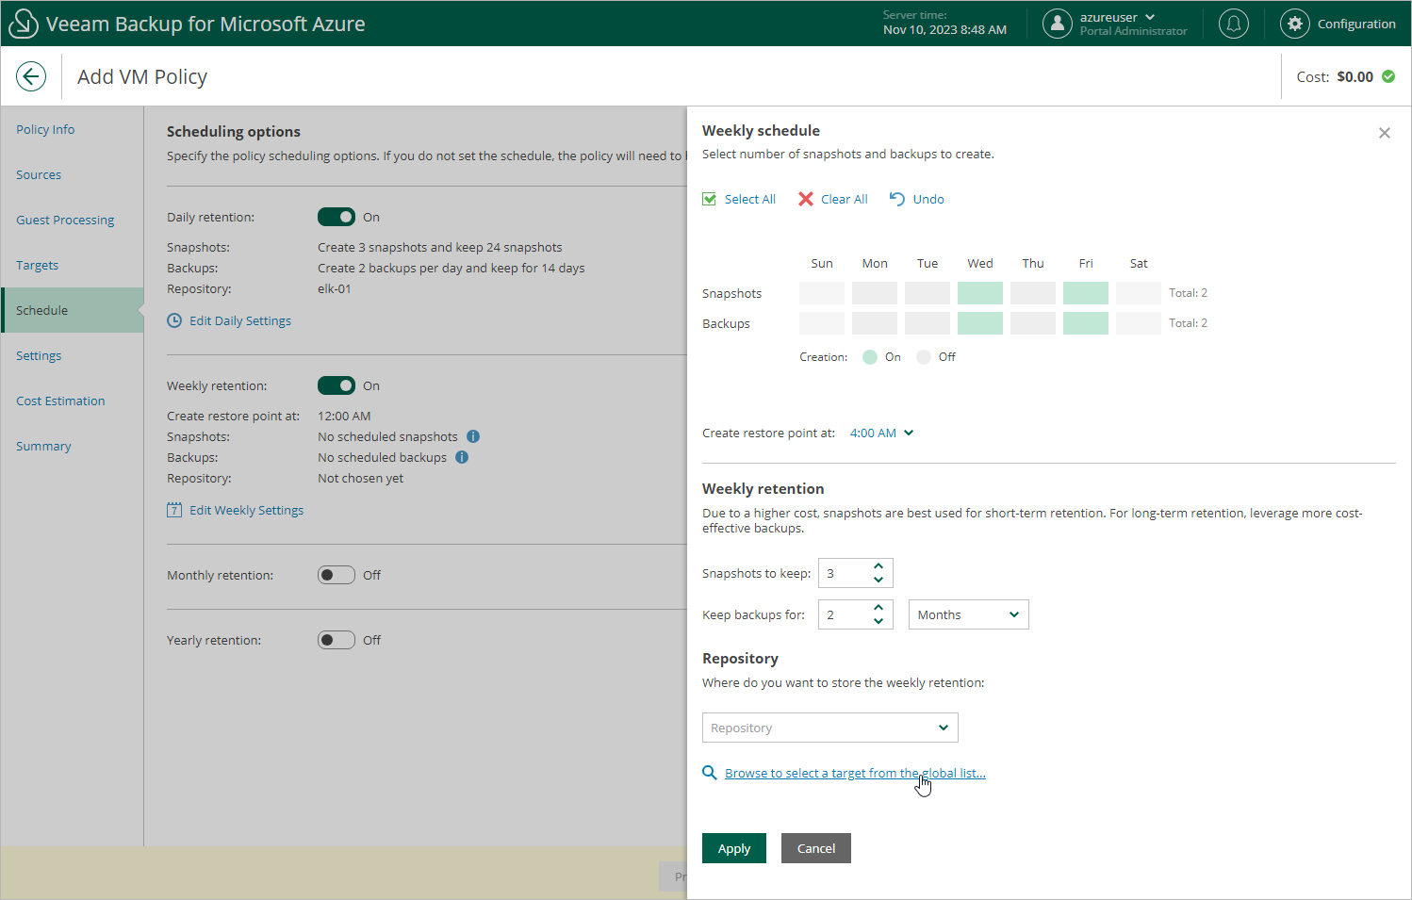Open Configuration via the gear icon
1412x900 pixels.
pos(1295,24)
